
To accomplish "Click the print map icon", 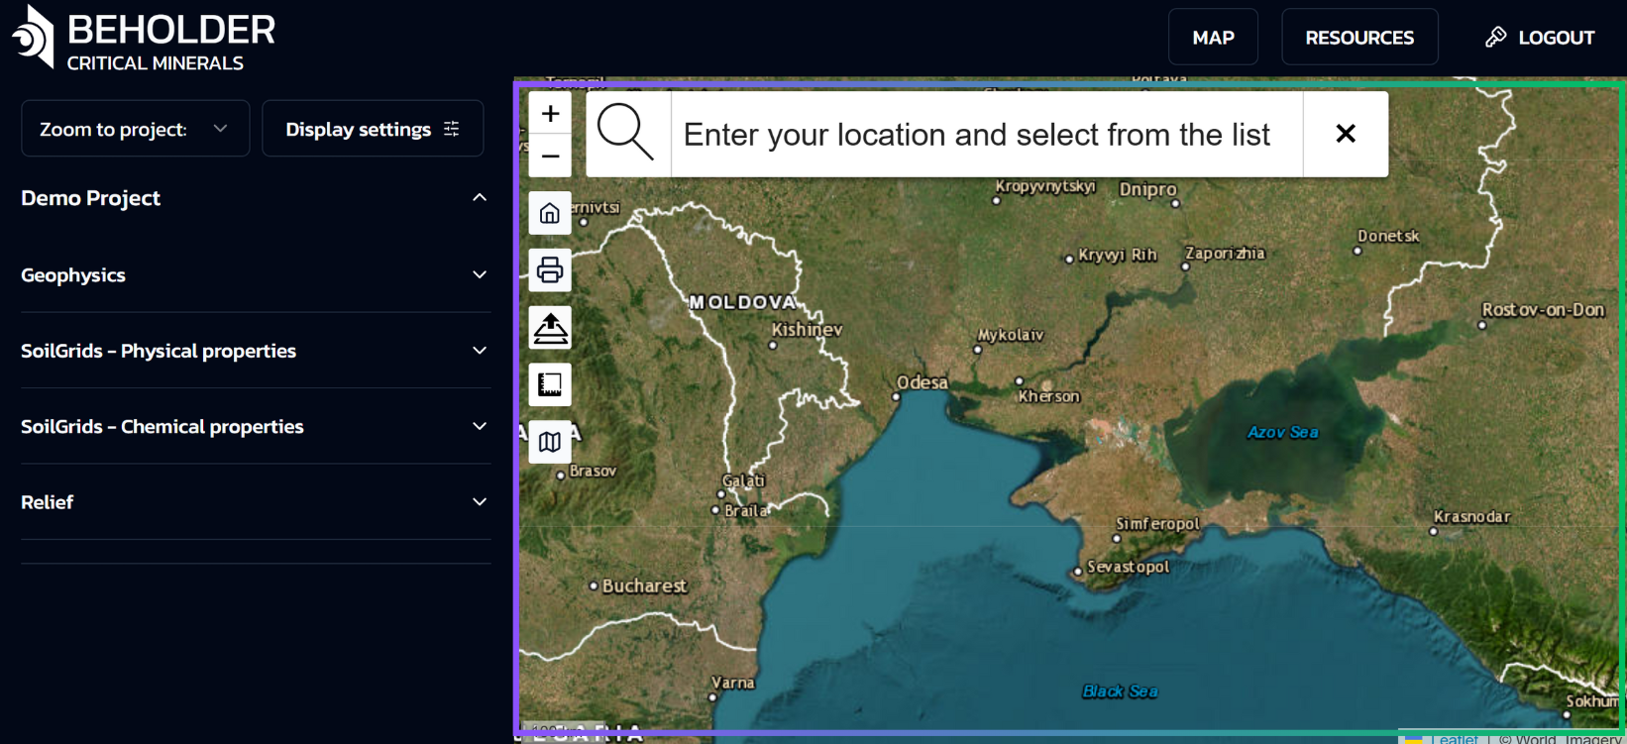I will [x=550, y=270].
